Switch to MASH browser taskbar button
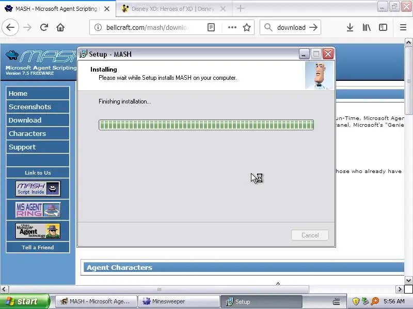The width and height of the screenshot is (413, 309). pos(96,301)
